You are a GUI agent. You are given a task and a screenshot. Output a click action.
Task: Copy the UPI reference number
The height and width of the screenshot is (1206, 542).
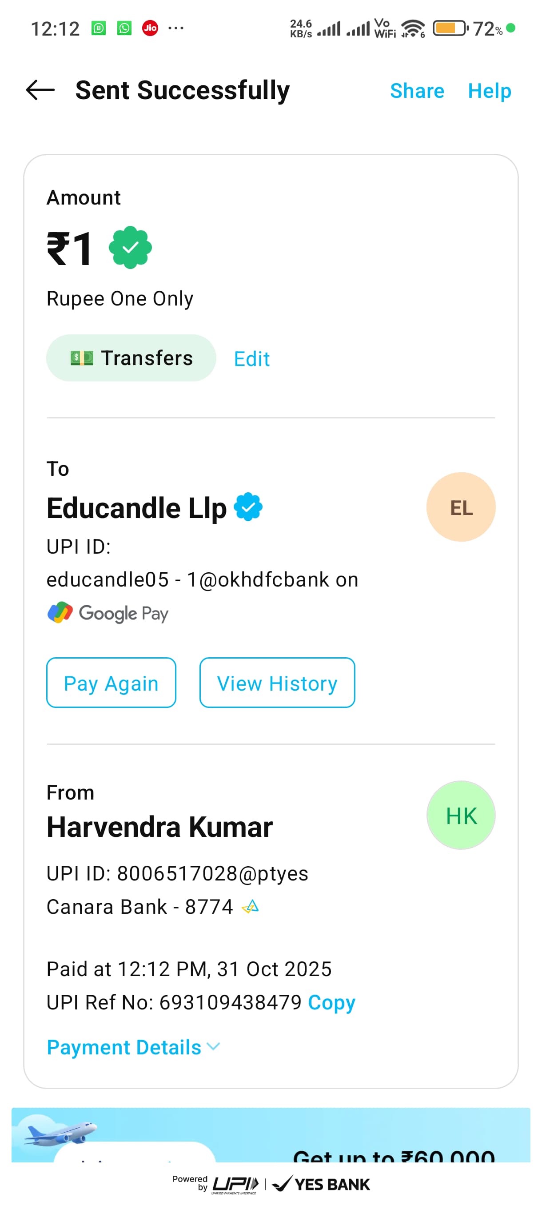[x=331, y=1002]
